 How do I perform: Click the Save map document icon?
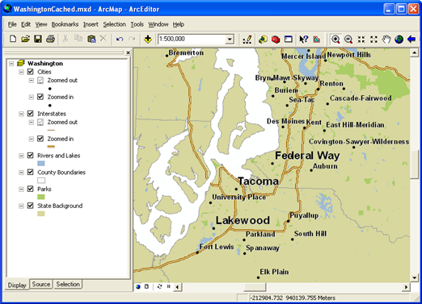[38, 40]
